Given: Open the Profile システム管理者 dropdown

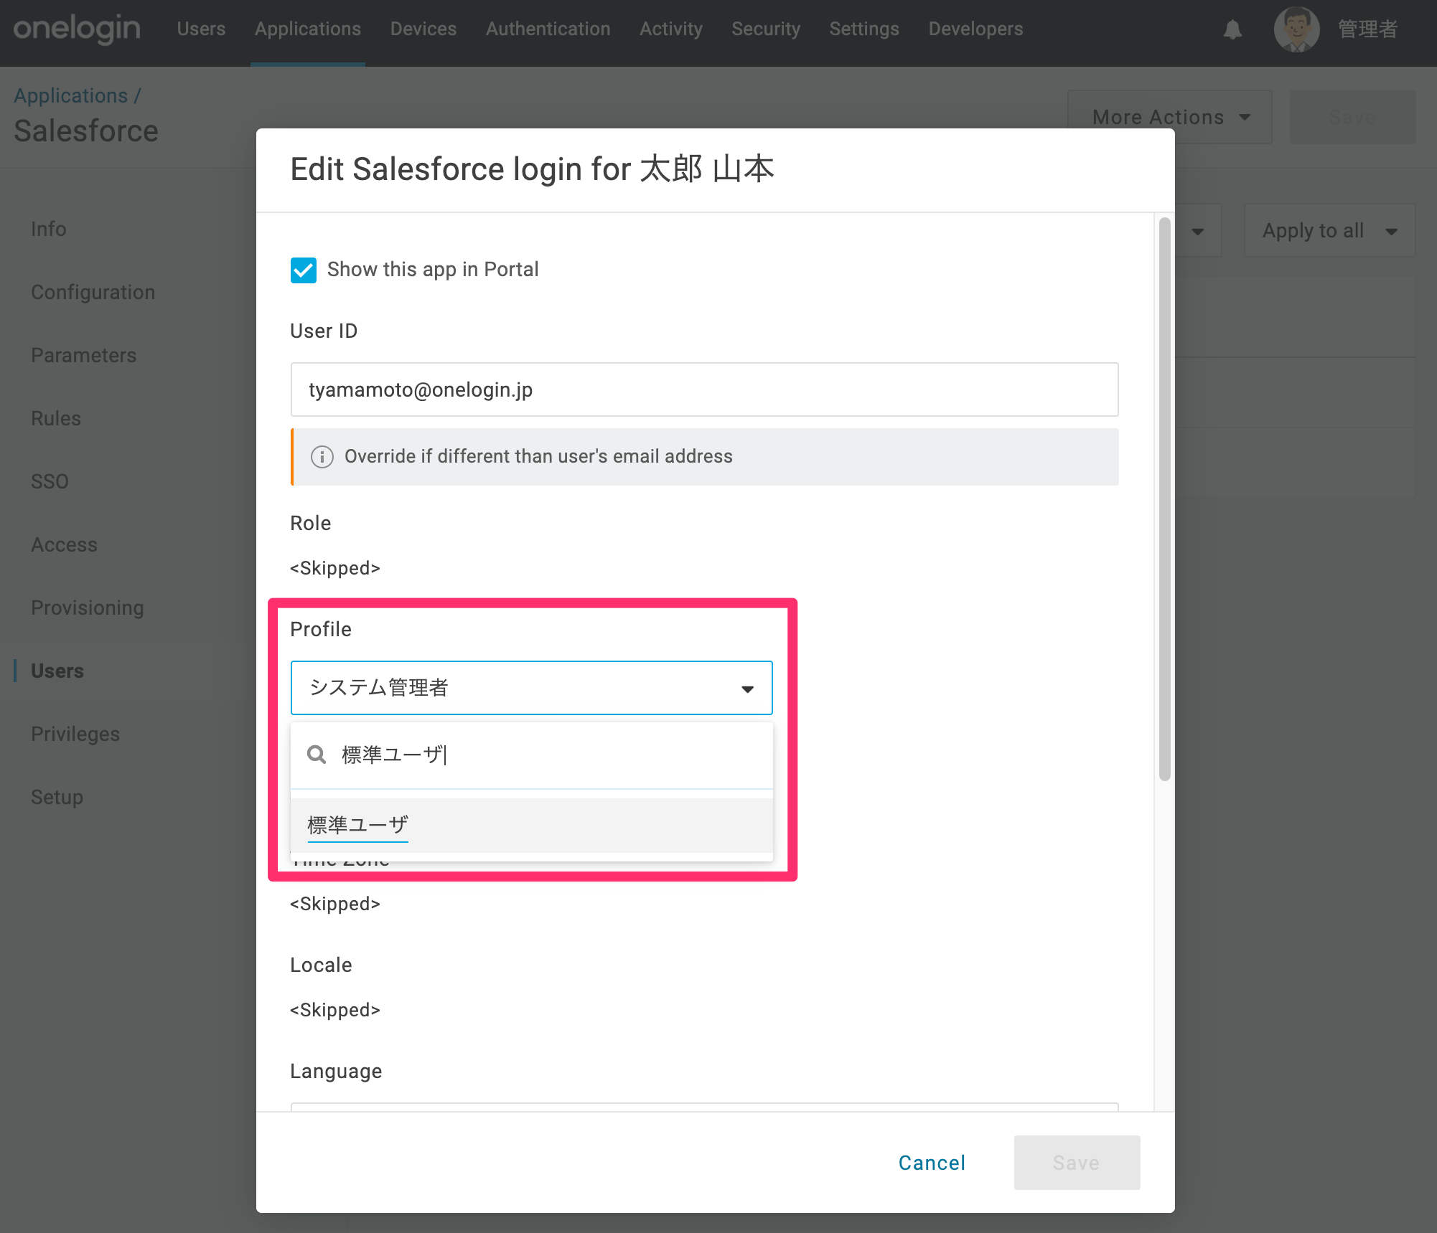Looking at the screenshot, I should (x=531, y=688).
